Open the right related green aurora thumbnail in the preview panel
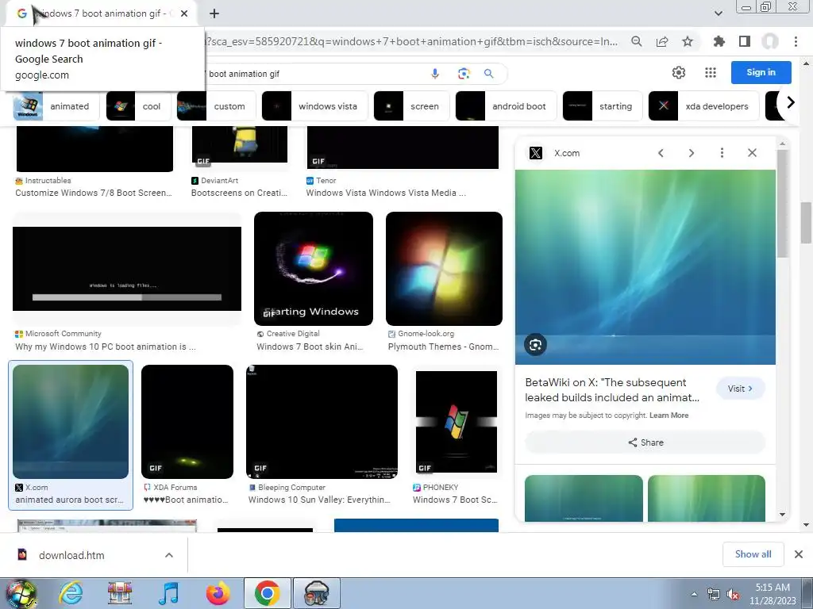Image resolution: width=813 pixels, height=609 pixels. (x=707, y=498)
